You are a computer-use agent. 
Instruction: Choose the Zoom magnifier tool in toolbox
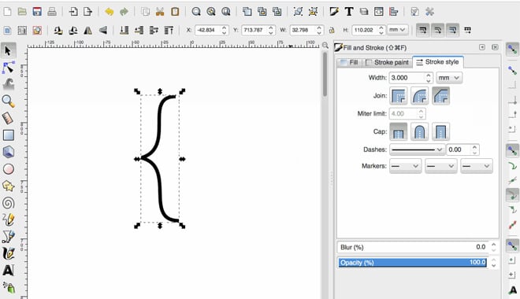click(9, 101)
